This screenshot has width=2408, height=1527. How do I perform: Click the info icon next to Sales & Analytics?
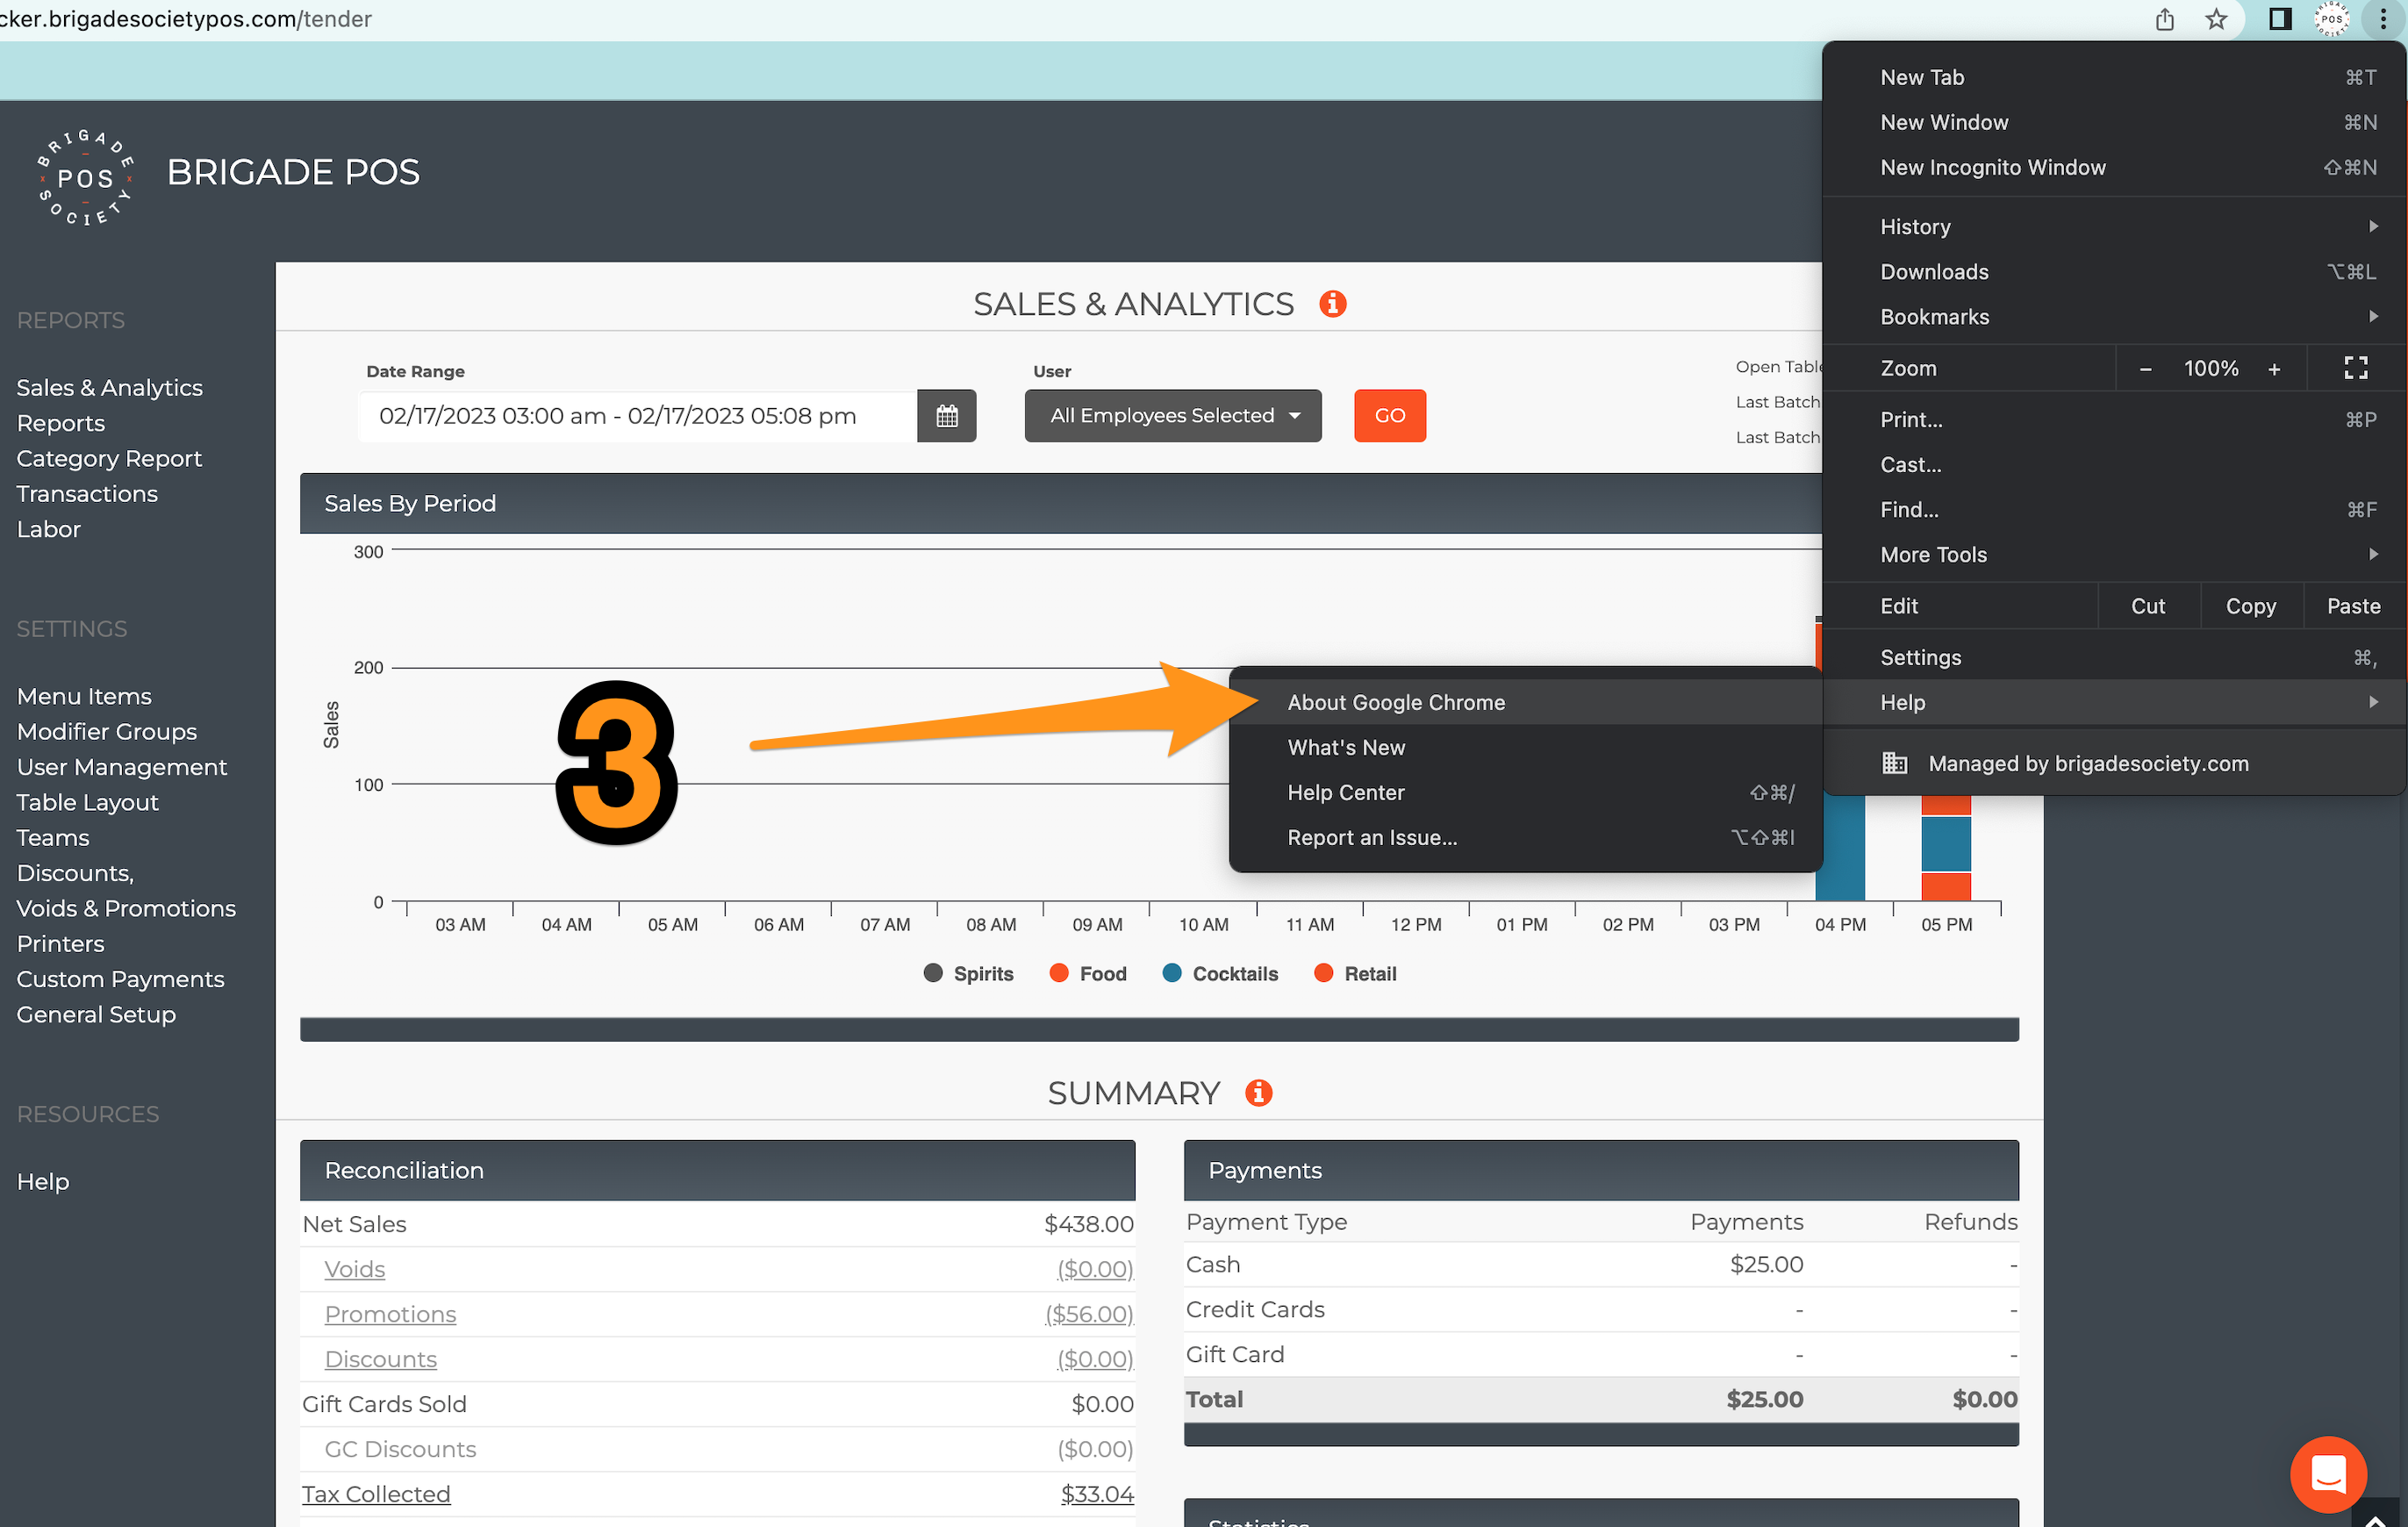[x=1332, y=303]
